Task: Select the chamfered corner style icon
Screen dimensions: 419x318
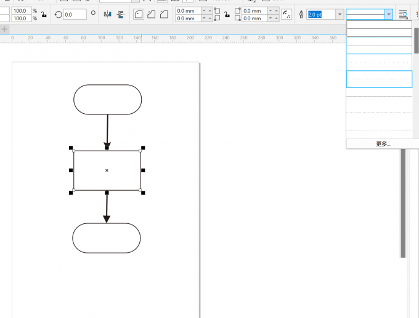Action: point(163,14)
